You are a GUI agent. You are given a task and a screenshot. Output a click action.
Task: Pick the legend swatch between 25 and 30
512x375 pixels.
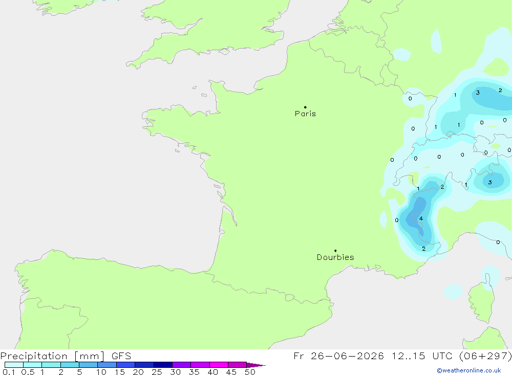(x=163, y=365)
